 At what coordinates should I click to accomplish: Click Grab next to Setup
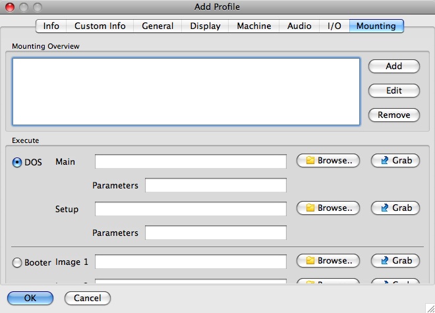click(395, 208)
